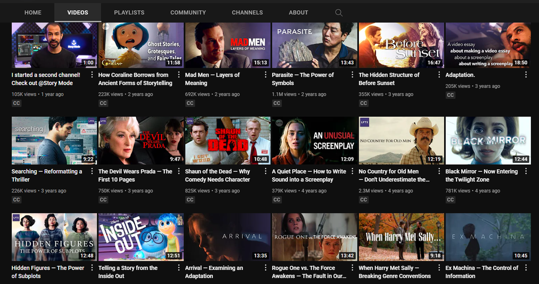This screenshot has width=539, height=284.
Task: Click '2.3M views • 4 years ago' text
Action: [x=386, y=191]
